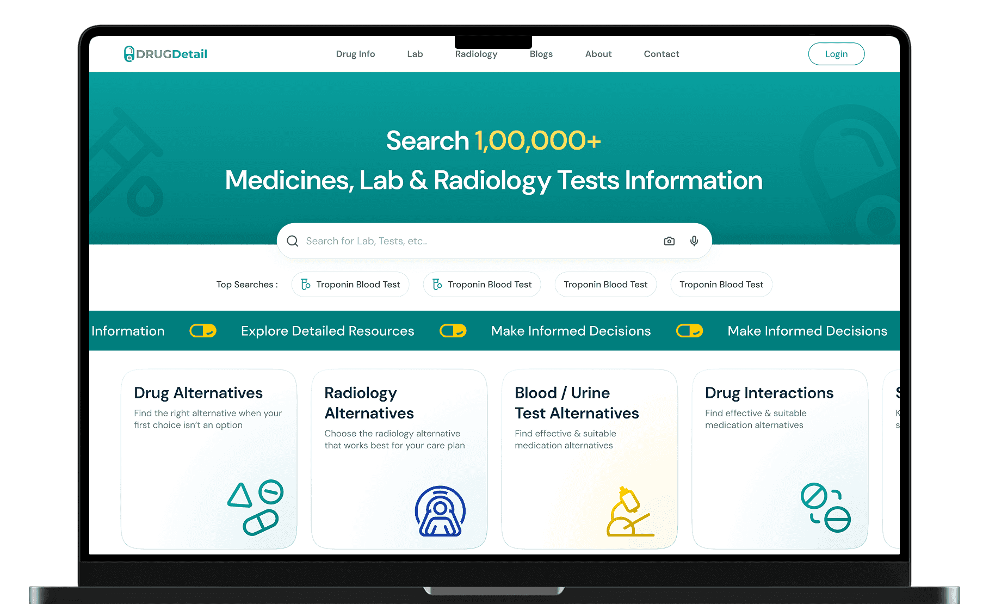The width and height of the screenshot is (989, 604).
Task: Toggle the switch next to Information
Action: click(203, 330)
